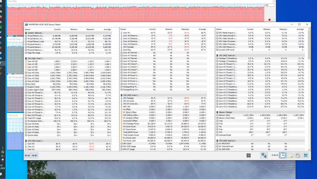Click the shrink columns arrows button
The width and height of the screenshot is (317, 179).
[x=35, y=155]
